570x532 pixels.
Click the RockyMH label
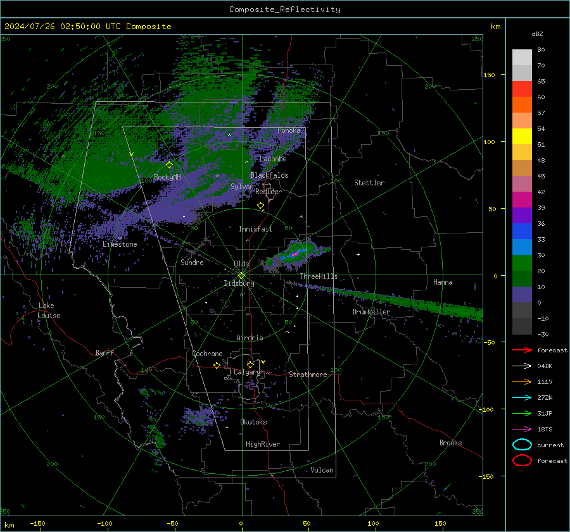(x=167, y=177)
